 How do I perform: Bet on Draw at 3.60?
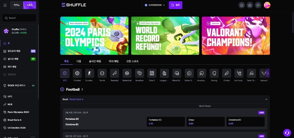(x=206, y=122)
